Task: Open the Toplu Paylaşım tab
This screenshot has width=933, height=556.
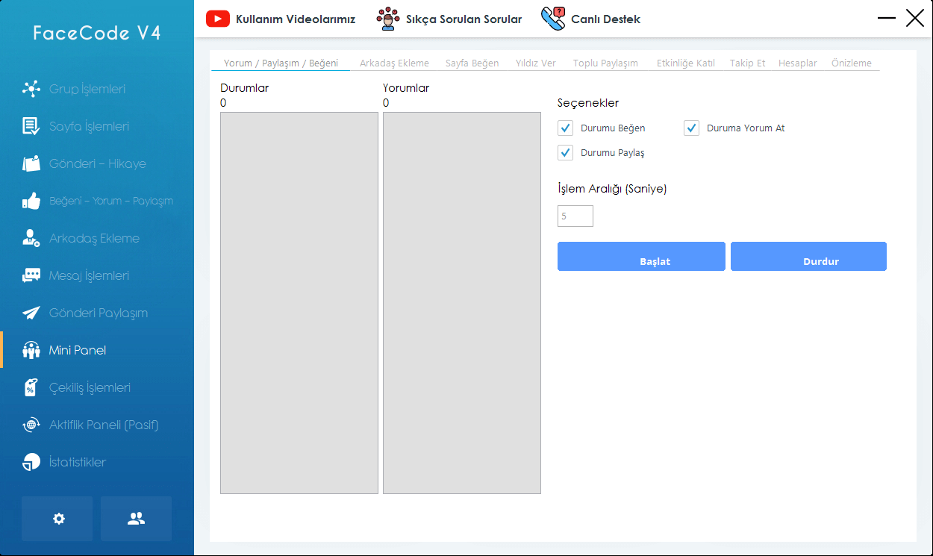Action: pos(605,63)
